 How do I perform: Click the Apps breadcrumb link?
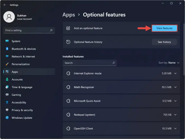click(x=69, y=15)
